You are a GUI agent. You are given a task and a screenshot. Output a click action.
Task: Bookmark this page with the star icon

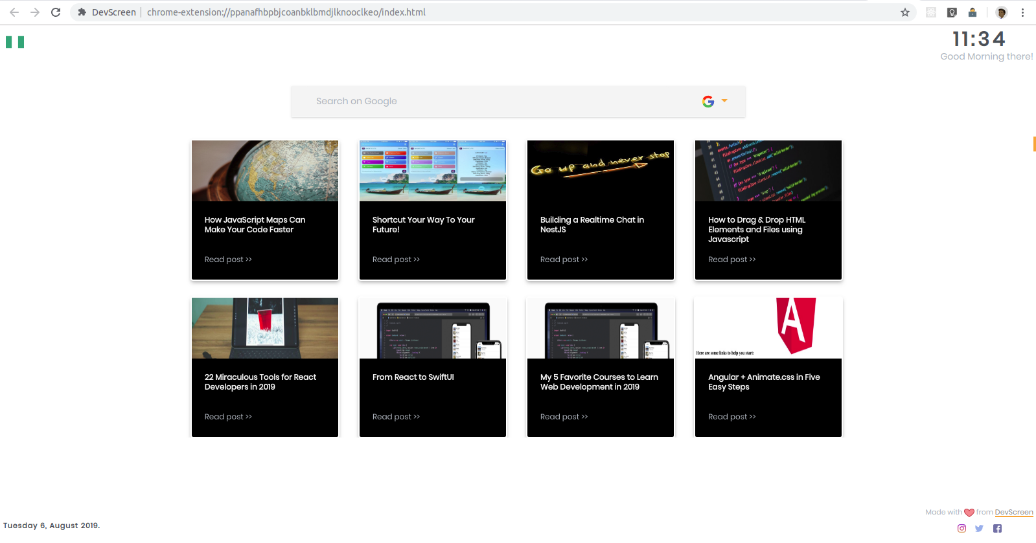(x=905, y=12)
